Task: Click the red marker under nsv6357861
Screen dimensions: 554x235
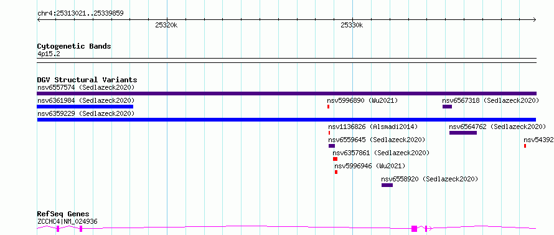Action: 335,159
